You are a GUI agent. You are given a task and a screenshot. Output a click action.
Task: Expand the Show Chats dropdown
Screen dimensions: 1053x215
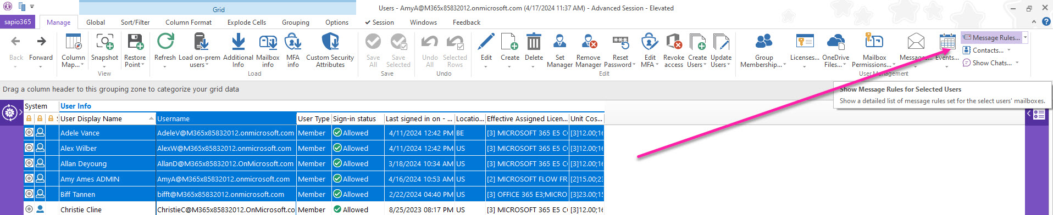[x=1017, y=63]
